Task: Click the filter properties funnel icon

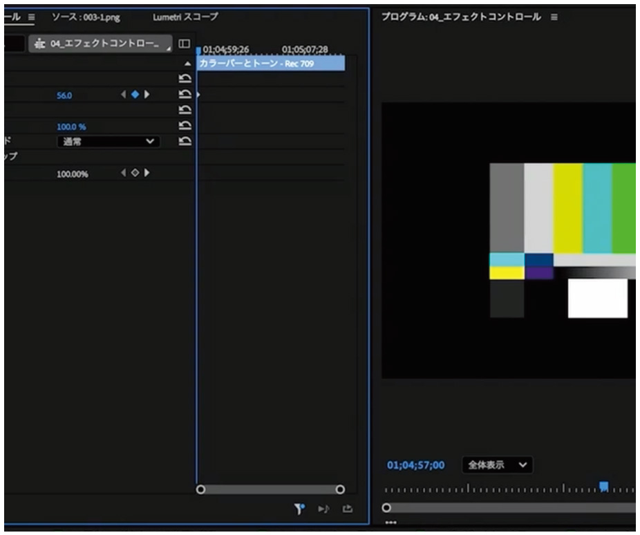Action: pos(299,509)
